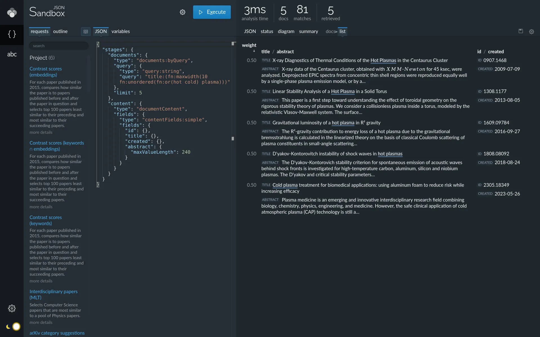Click the title column header

point(265,51)
